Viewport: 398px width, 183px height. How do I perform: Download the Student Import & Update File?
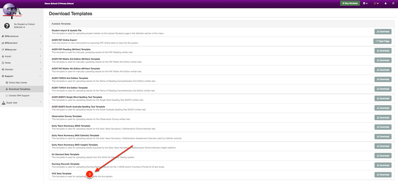point(383,32)
